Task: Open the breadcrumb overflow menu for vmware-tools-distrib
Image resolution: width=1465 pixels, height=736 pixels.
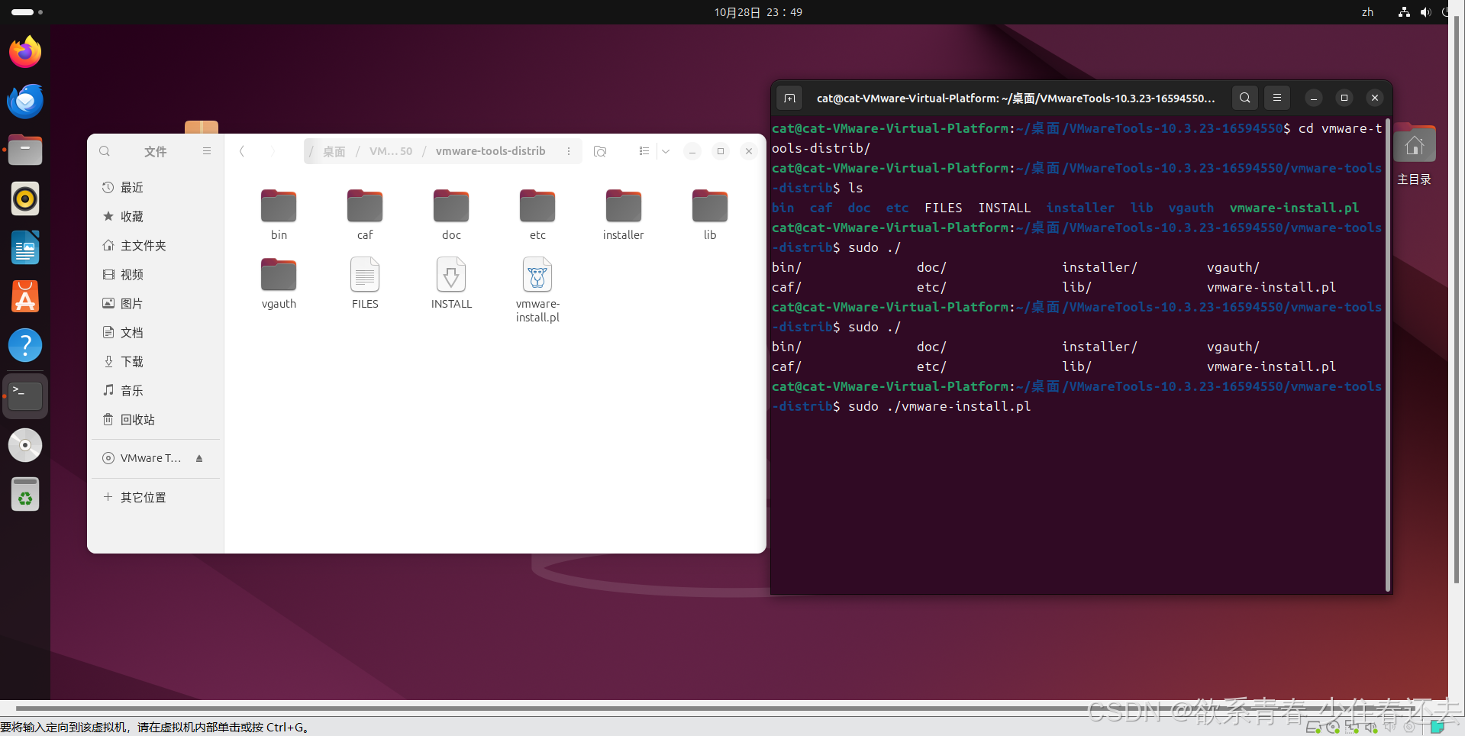Action: pos(569,150)
